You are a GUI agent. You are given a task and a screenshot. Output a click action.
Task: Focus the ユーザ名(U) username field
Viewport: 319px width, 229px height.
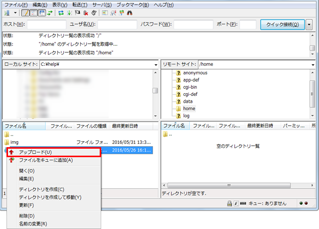pyautogui.click(x=117, y=24)
